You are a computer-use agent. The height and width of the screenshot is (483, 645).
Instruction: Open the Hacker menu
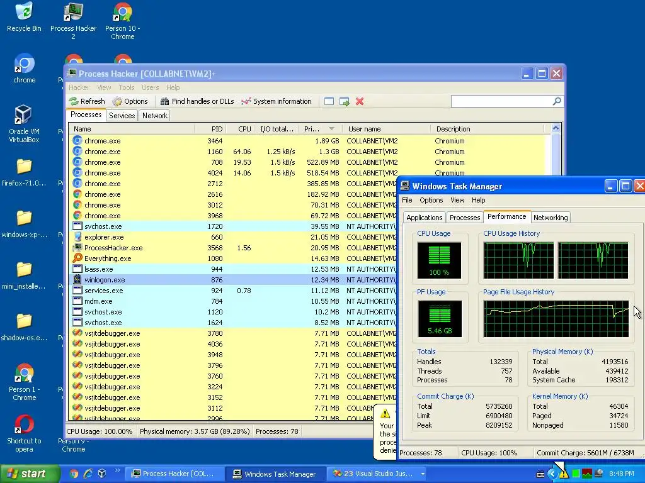79,87
